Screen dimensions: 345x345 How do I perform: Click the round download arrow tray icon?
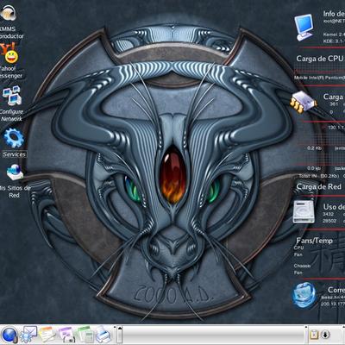point(325,335)
